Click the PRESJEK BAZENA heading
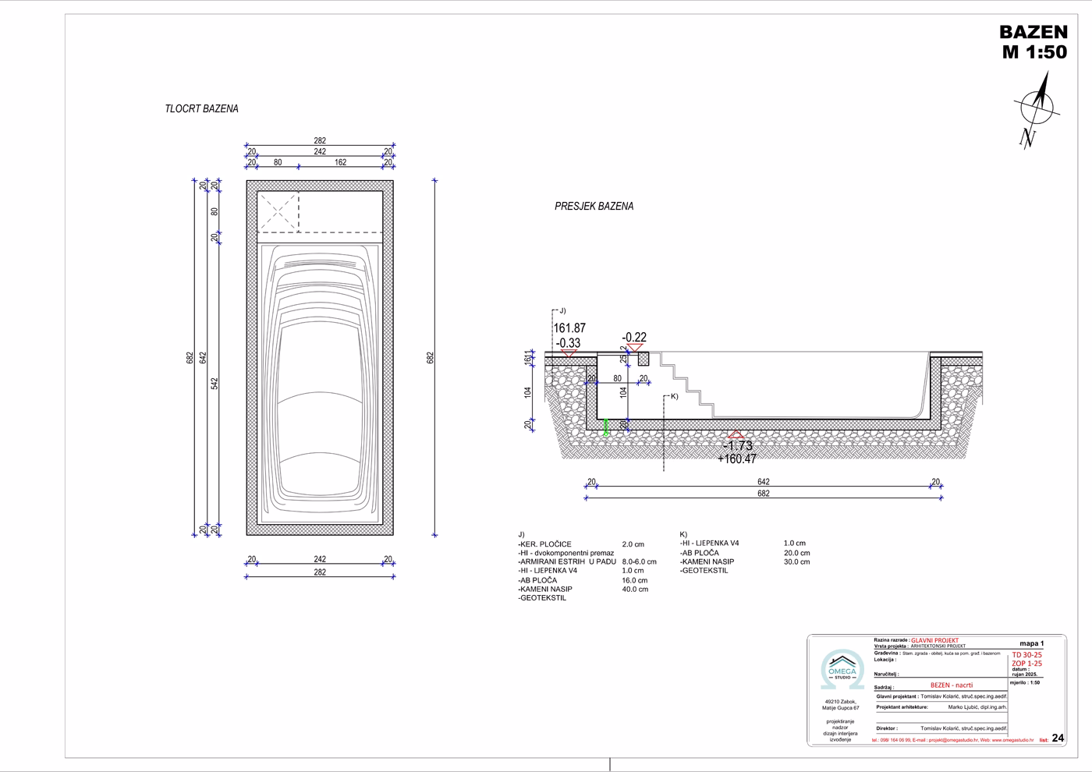The width and height of the screenshot is (1092, 772). tap(594, 207)
